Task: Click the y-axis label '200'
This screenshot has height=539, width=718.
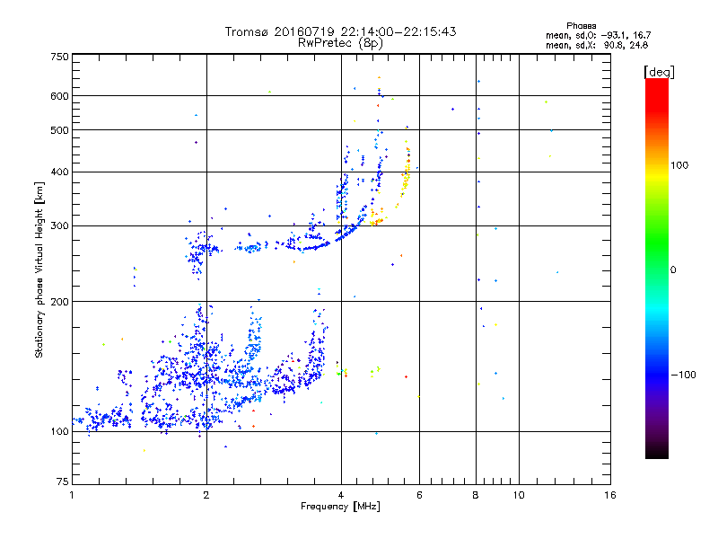Action: 59,302
